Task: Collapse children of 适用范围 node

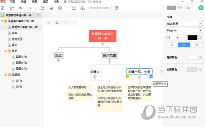Action: point(110,60)
